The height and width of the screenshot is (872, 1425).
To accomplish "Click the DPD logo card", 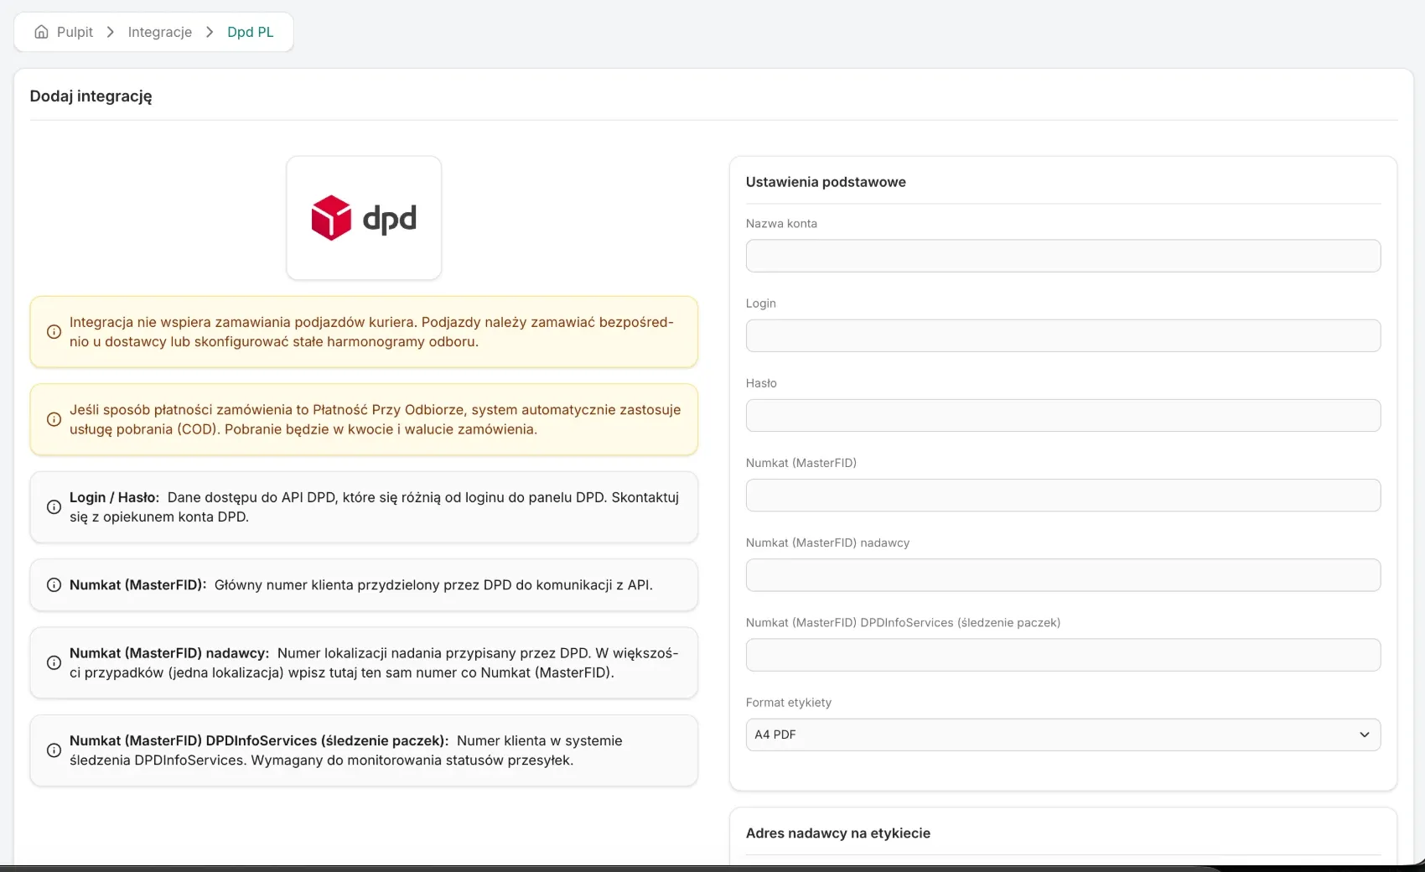I will tap(364, 218).
